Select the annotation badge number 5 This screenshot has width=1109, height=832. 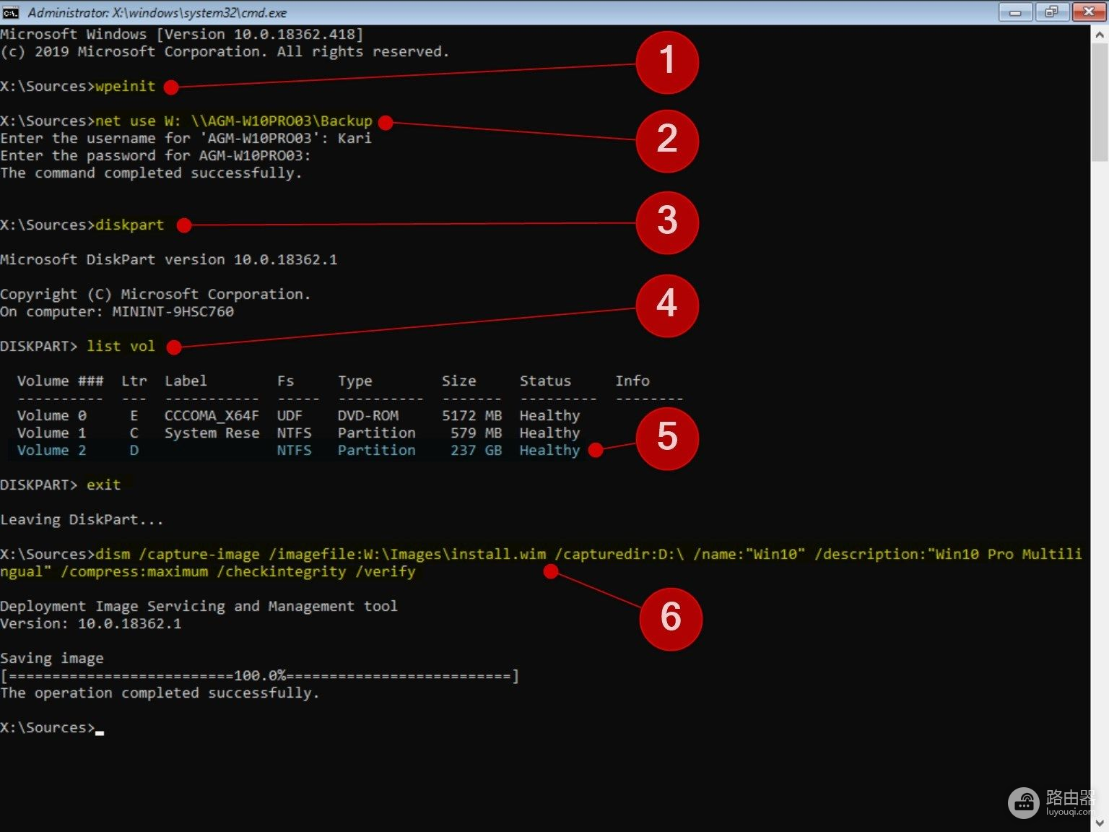666,438
